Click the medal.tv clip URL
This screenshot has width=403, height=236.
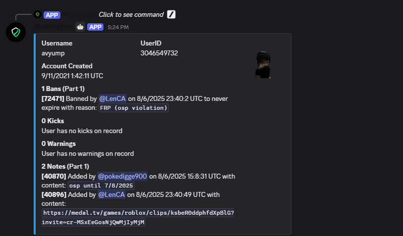[138, 217]
